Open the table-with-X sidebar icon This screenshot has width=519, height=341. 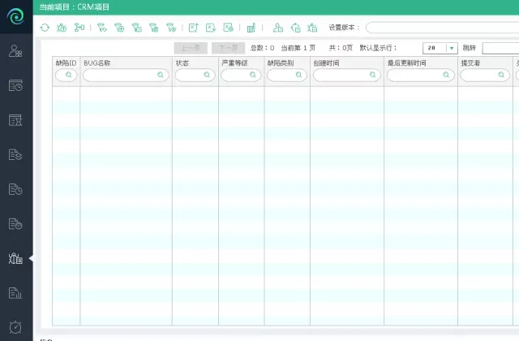tap(15, 120)
